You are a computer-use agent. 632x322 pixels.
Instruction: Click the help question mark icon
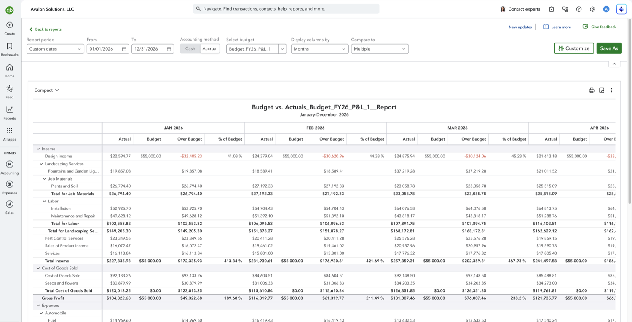click(x=579, y=9)
